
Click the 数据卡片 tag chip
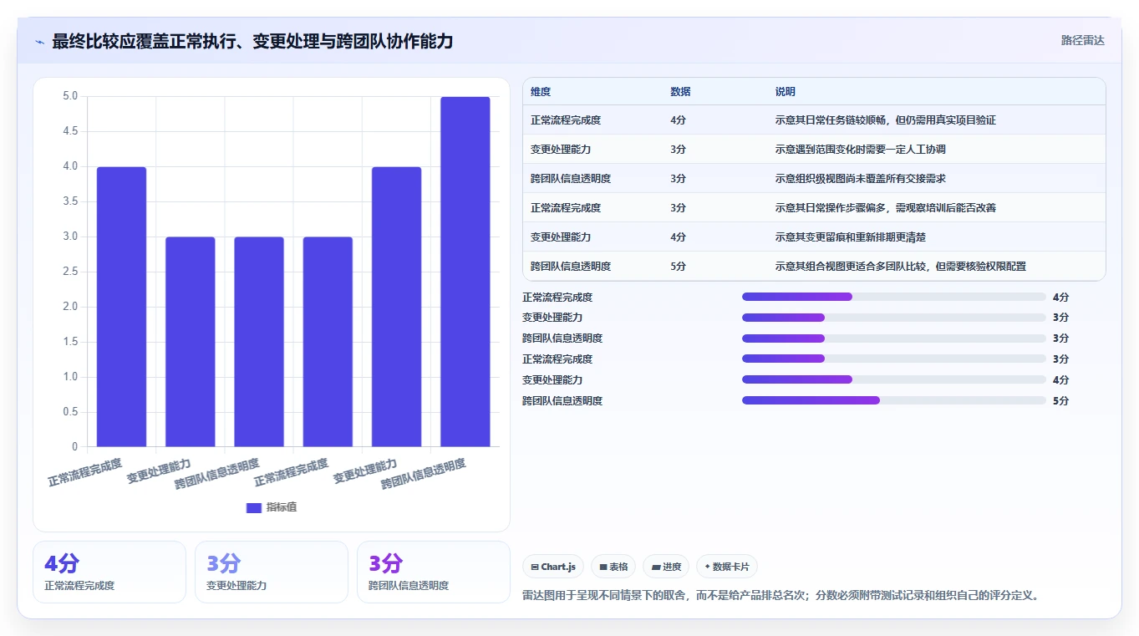[x=726, y=567]
